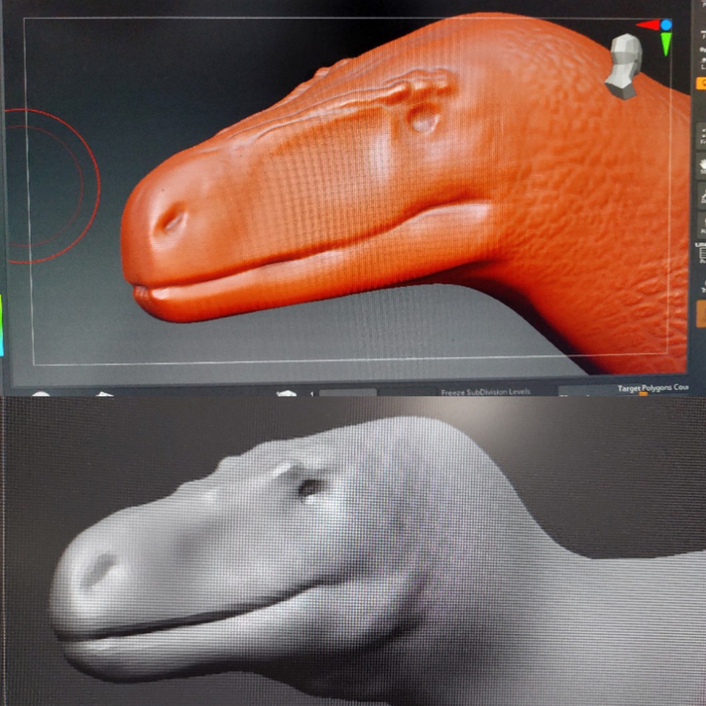706x706 pixels.
Task: Click the orange active button on lower right shelf
Action: pyautogui.click(x=701, y=313)
